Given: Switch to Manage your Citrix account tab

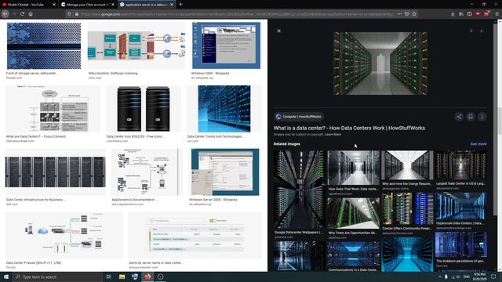Looking at the screenshot, I should coord(85,5).
